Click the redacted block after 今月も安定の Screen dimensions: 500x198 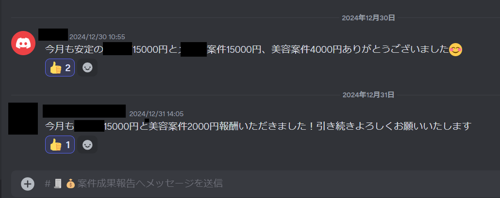[117, 48]
